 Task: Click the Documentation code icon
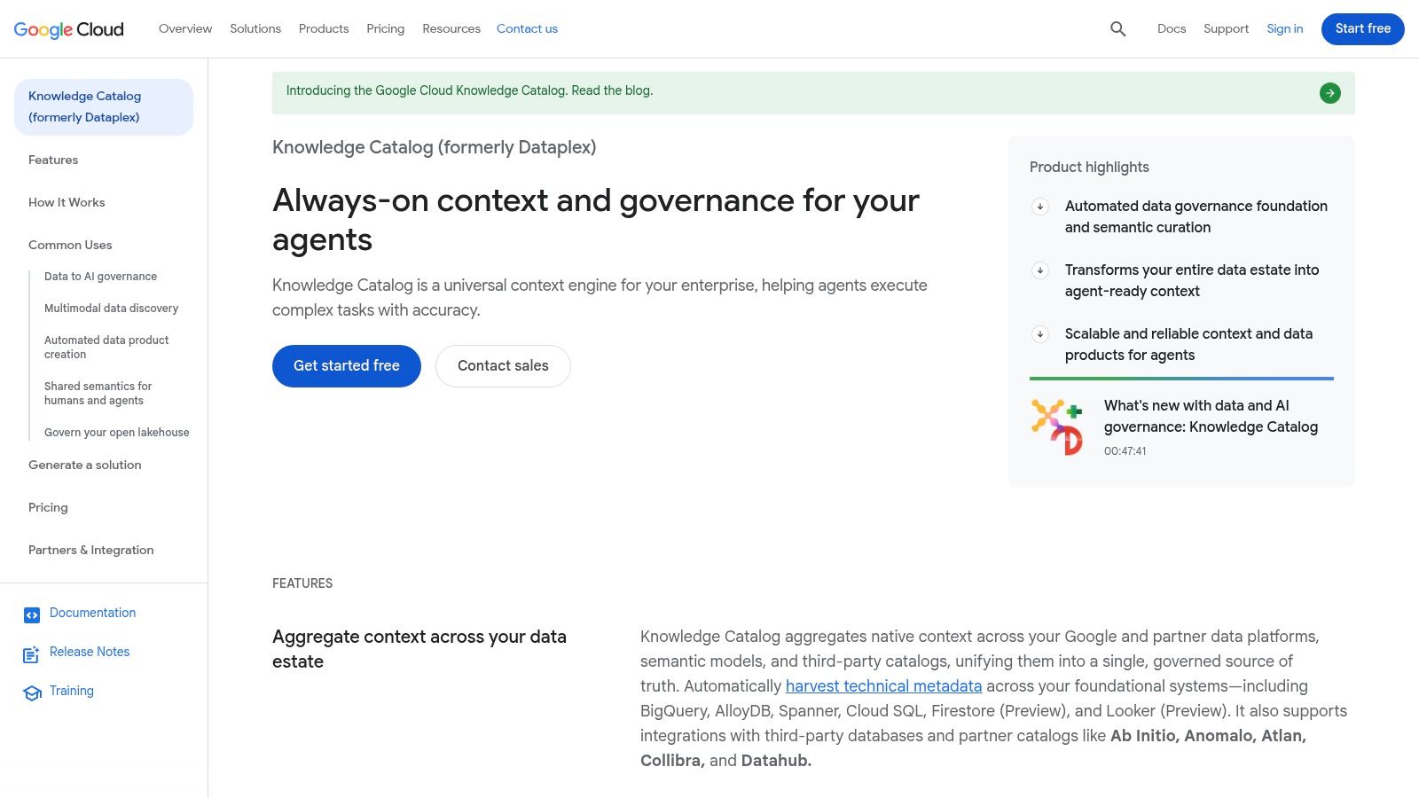pos(32,614)
